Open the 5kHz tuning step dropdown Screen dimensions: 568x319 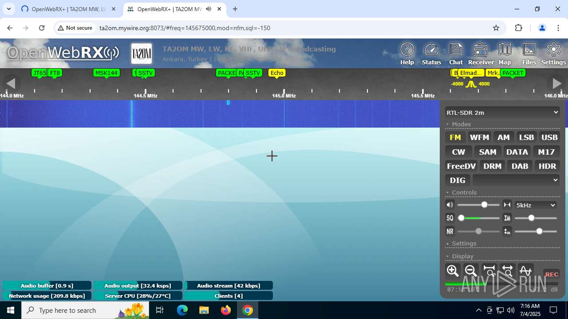click(x=536, y=205)
